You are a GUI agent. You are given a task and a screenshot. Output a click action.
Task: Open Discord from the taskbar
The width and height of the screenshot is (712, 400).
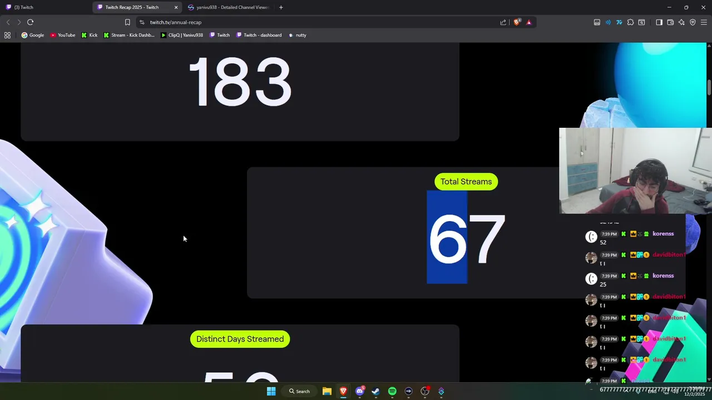[x=360, y=391]
